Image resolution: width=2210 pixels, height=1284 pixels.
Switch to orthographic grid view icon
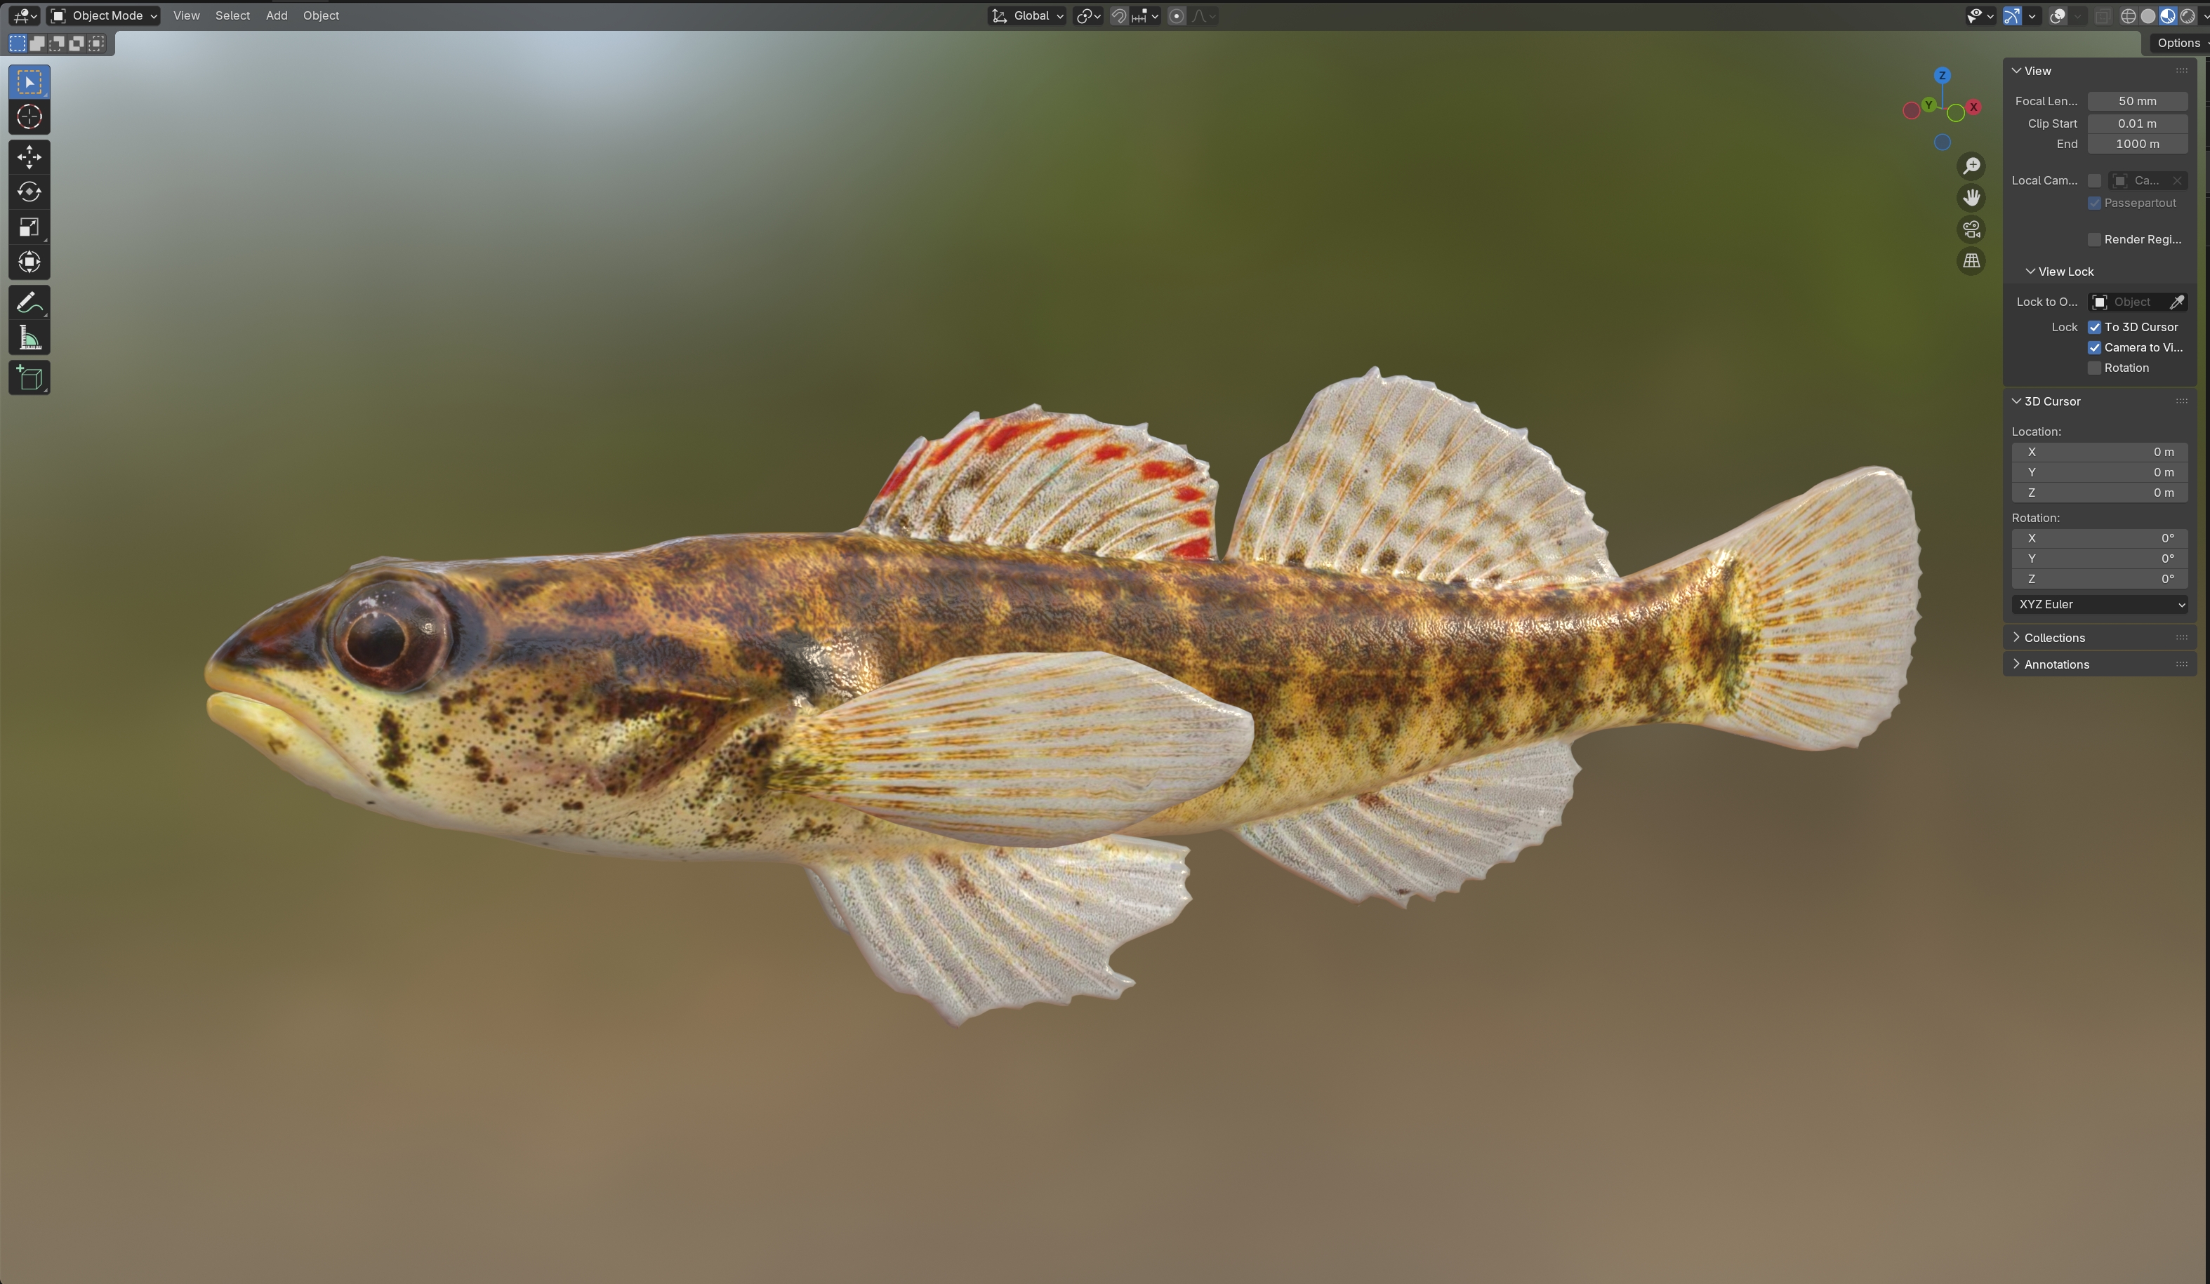click(1971, 261)
